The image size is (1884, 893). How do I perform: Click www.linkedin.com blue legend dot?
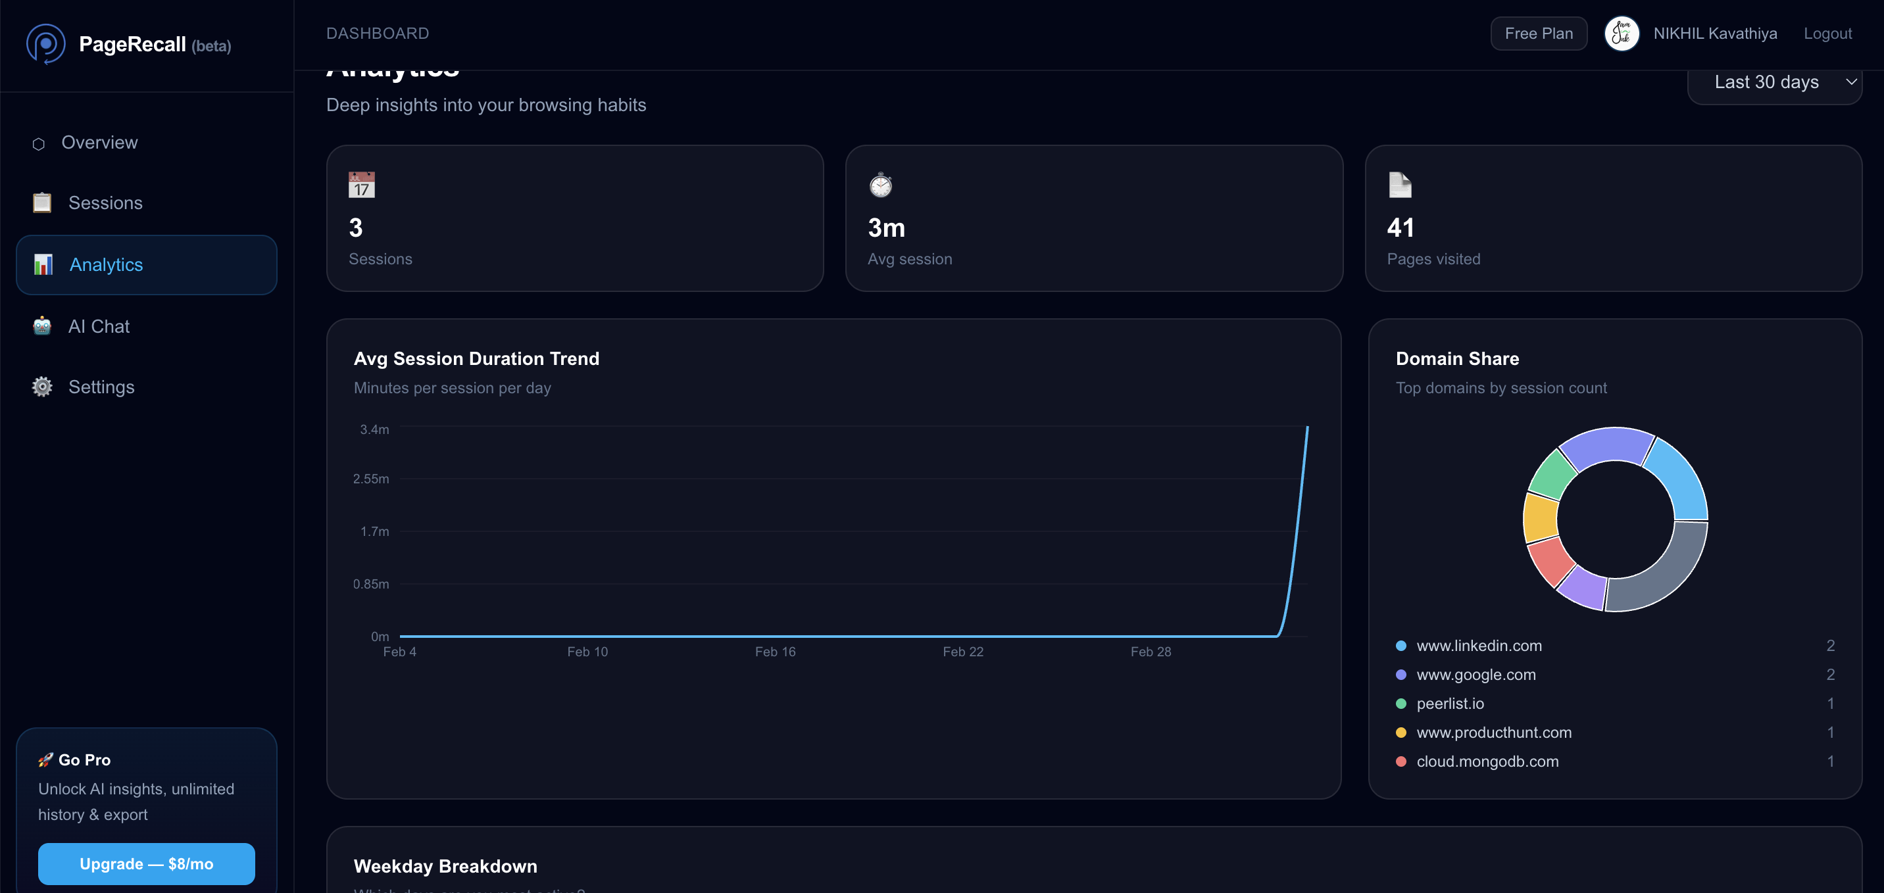coord(1401,646)
